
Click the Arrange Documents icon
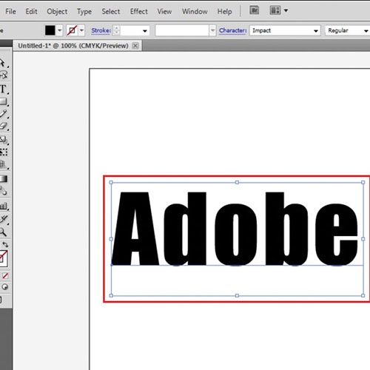[x=275, y=10]
